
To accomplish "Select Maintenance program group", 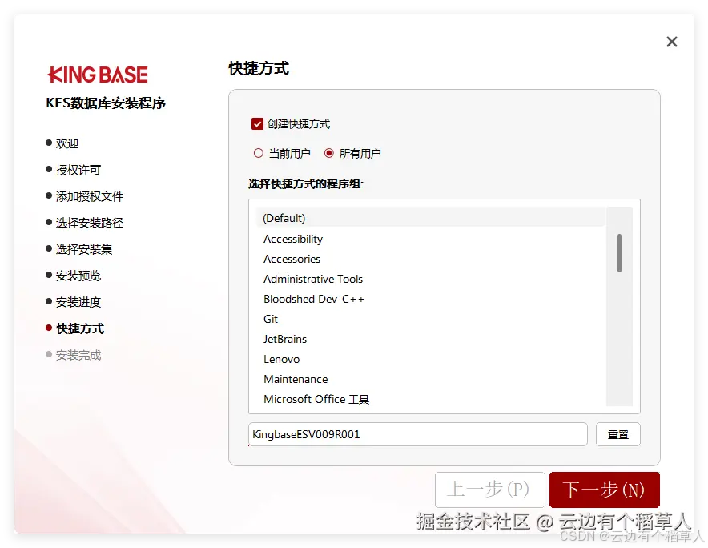I will [430, 379].
